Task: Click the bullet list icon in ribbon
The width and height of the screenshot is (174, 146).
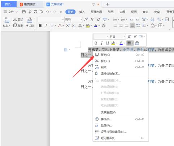Action: point(115,20)
